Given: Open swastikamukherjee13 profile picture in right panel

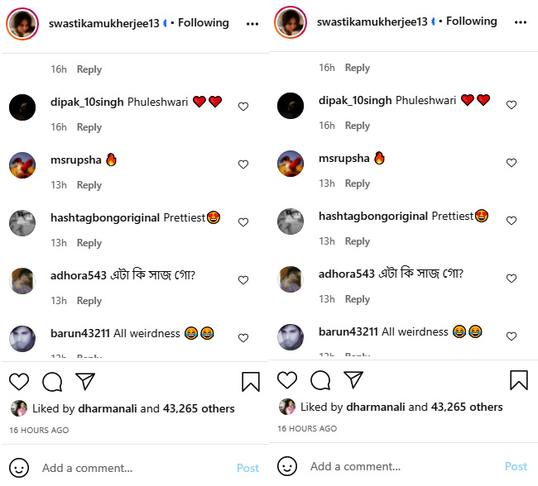Looking at the screenshot, I should (x=291, y=22).
